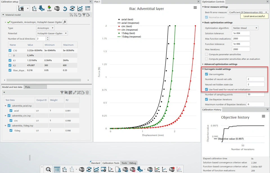Enable the D parameter checkbox
This screenshot has width=270, height=173.
coord(10,55)
